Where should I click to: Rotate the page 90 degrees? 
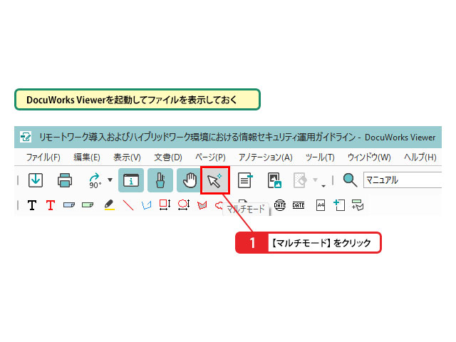(x=95, y=180)
